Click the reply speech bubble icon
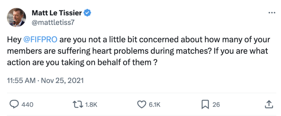The height and width of the screenshot is (116, 281). click(13, 104)
